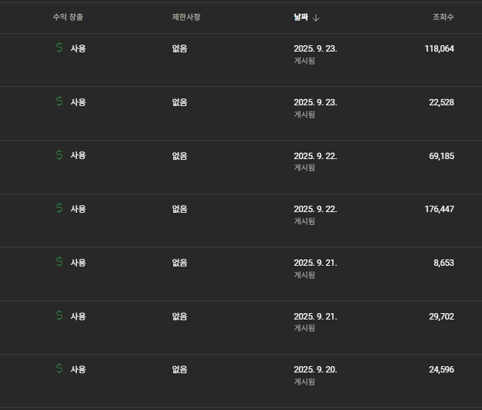Open the monetization icon for the 176,447-view video
This screenshot has height=410, width=482.
pos(59,209)
